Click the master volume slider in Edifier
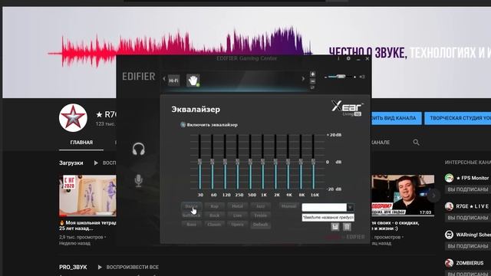 tap(341, 77)
